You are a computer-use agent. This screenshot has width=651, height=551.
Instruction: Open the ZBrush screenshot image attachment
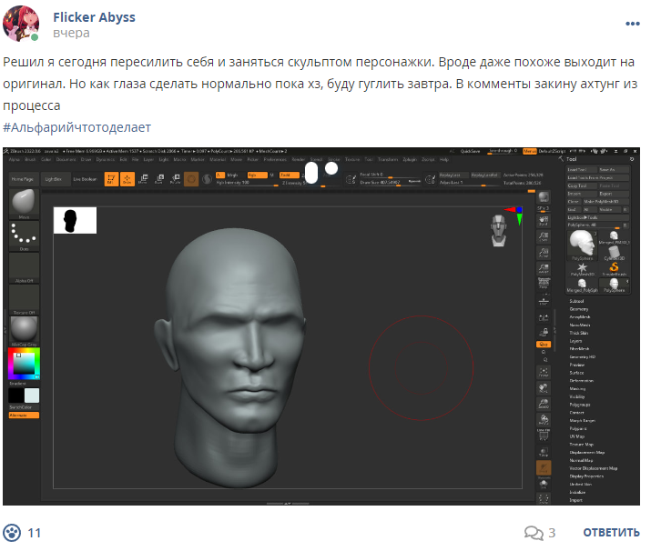(x=321, y=326)
